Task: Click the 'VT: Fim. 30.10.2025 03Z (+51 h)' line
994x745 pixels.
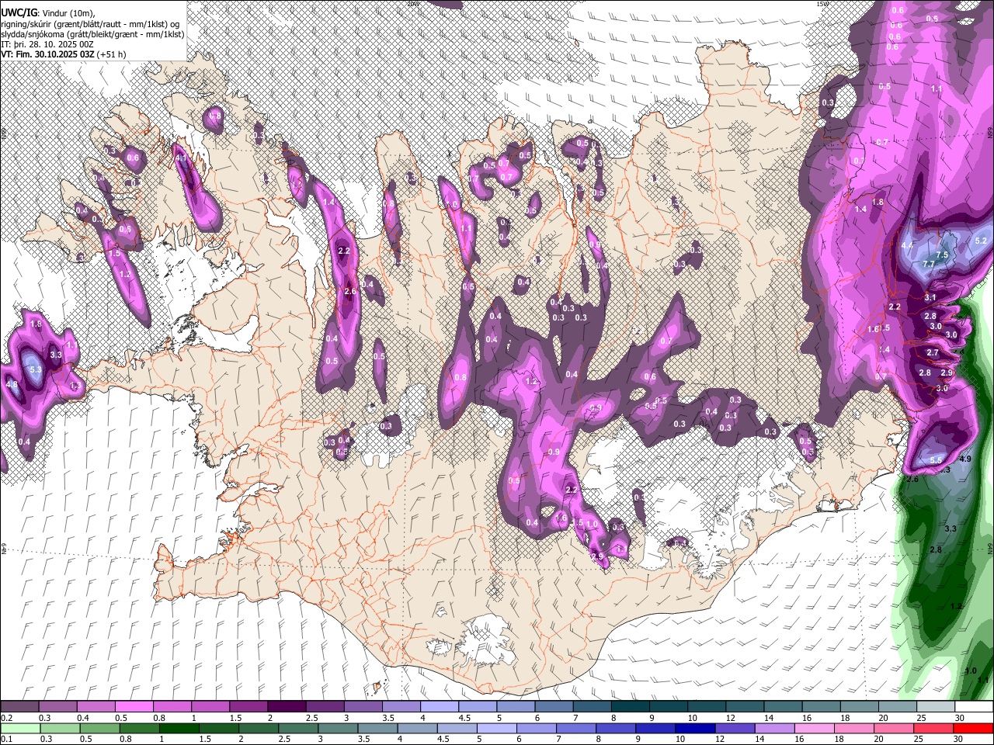Action: coord(64,54)
